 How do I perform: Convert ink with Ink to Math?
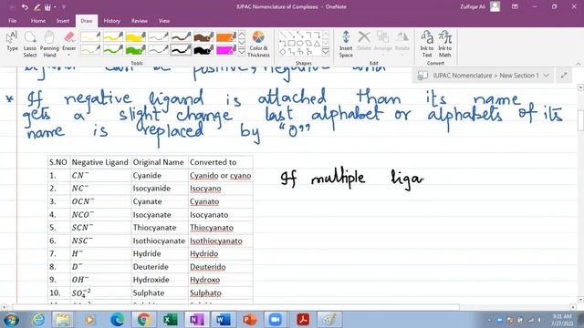444,45
